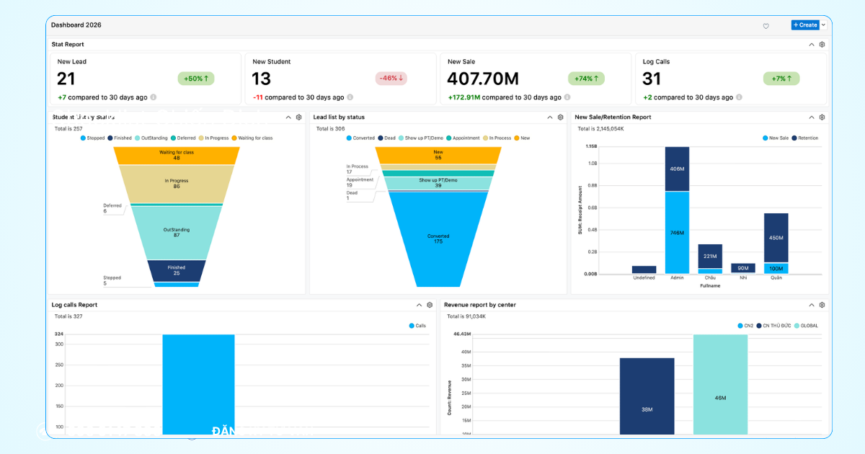Open settings gear of New Sale/Retention Report
This screenshot has width=865, height=454.
(x=822, y=117)
